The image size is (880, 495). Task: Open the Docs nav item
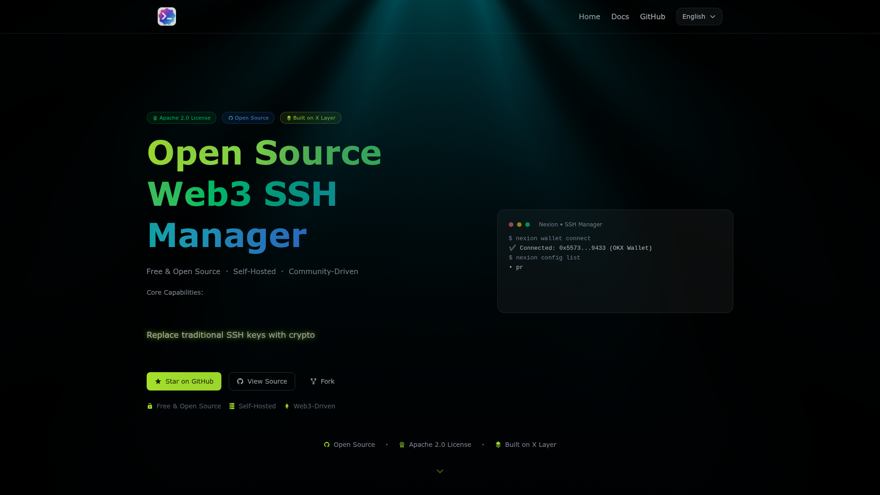coord(620,16)
